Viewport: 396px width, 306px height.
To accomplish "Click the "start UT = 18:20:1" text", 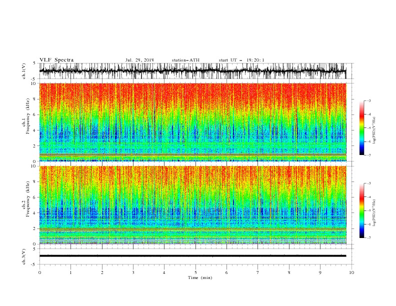I will [241, 60].
